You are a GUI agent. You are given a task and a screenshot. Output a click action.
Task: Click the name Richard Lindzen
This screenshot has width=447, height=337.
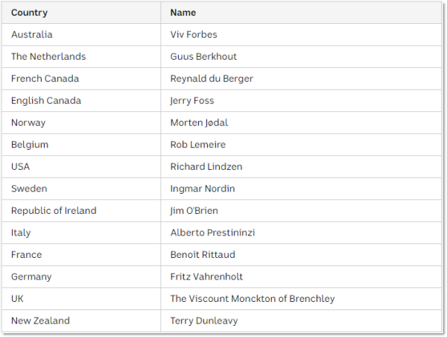[x=206, y=166]
